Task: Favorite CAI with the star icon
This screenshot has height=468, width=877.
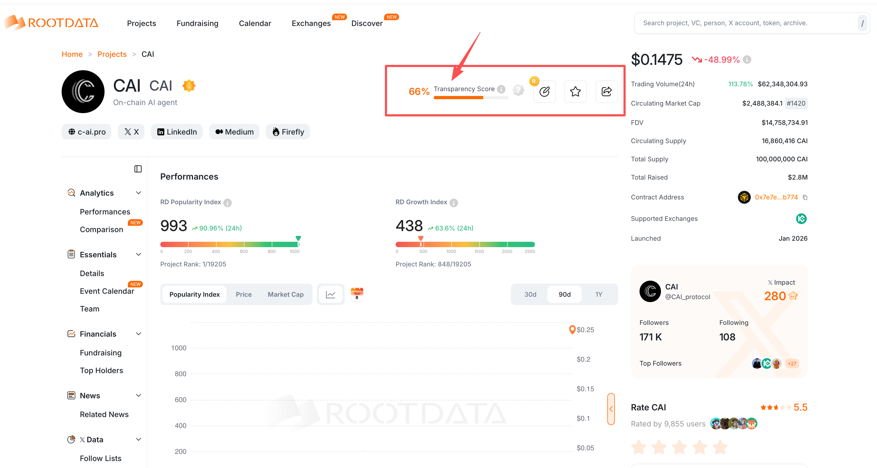Action: 575,92
